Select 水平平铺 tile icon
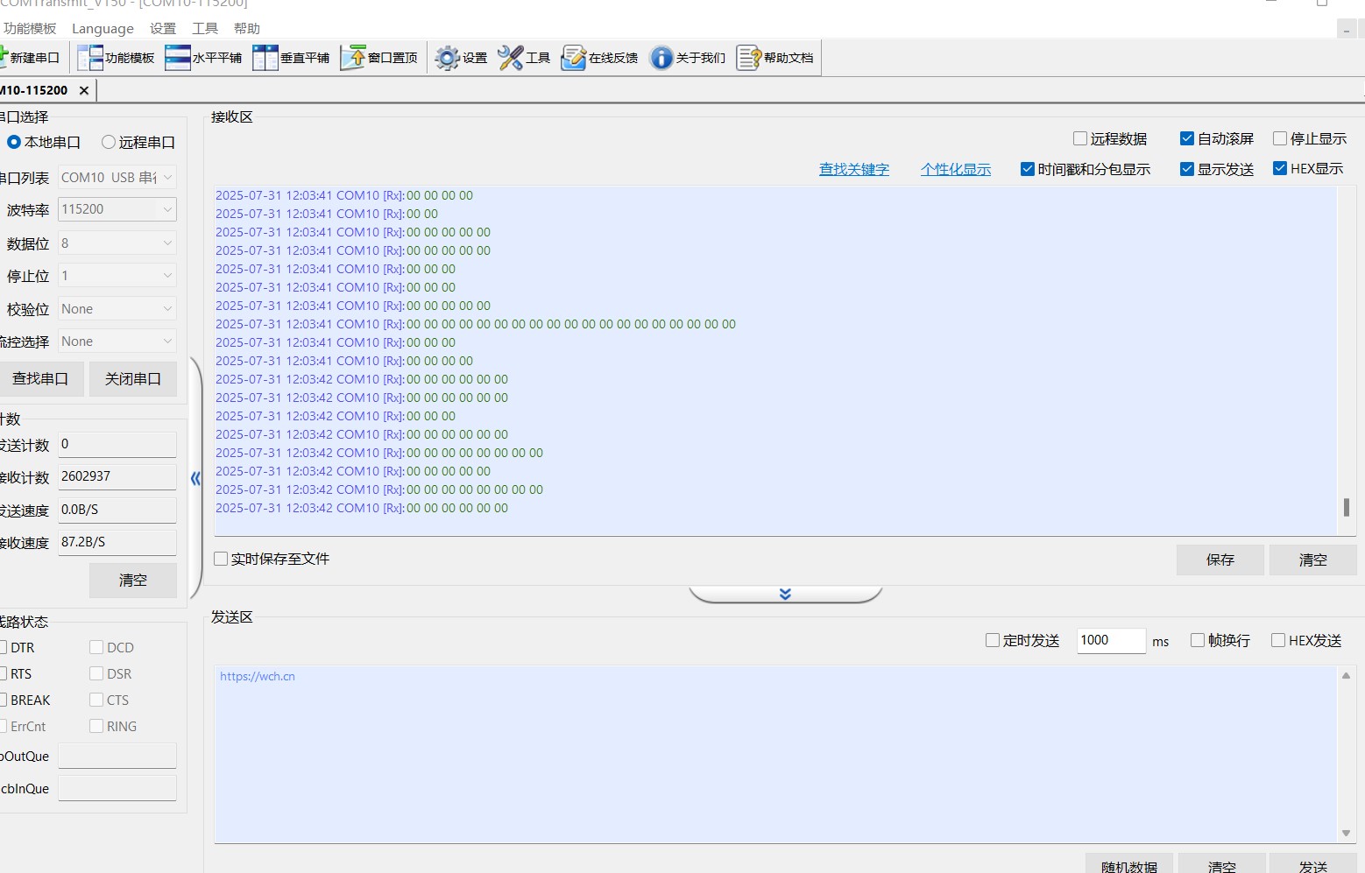 (203, 58)
